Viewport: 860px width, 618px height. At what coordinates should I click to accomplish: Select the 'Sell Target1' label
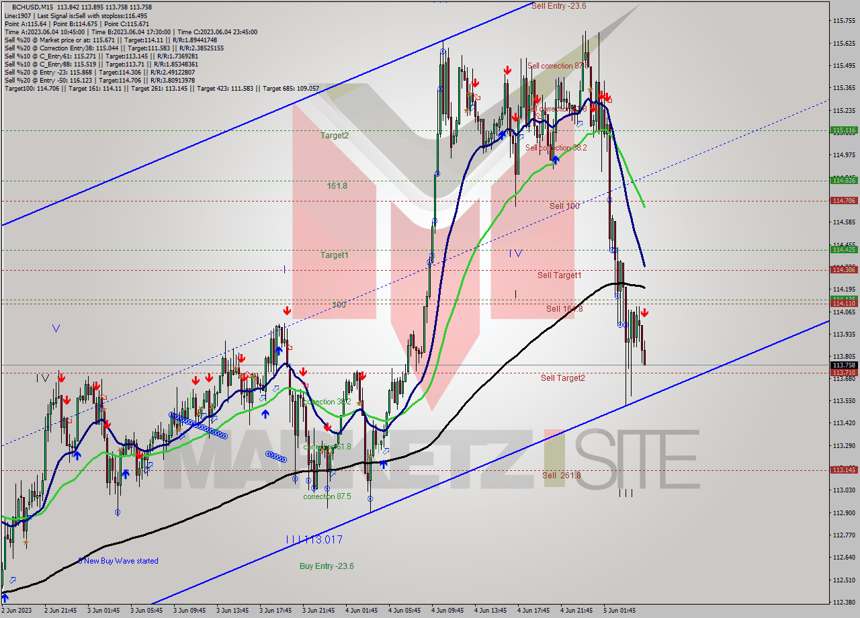[x=560, y=275]
